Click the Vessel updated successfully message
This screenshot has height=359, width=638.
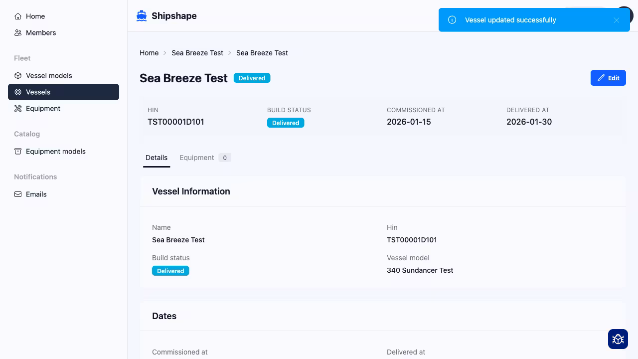(510, 20)
